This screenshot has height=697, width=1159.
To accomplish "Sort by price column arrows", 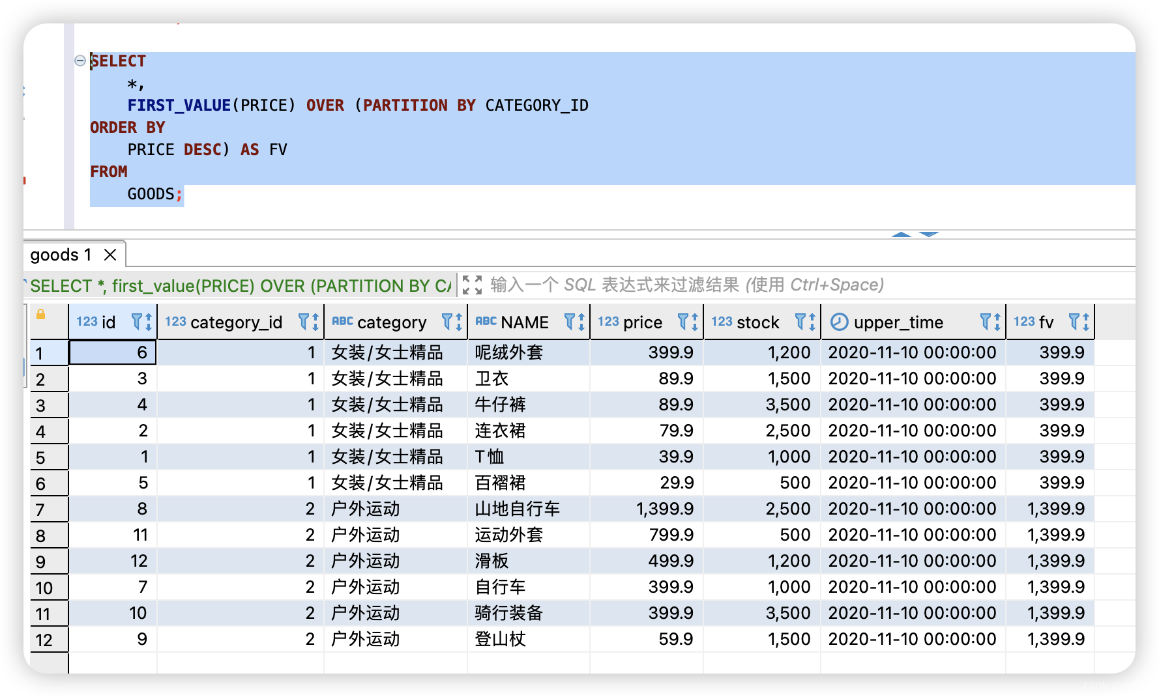I will click(x=695, y=322).
